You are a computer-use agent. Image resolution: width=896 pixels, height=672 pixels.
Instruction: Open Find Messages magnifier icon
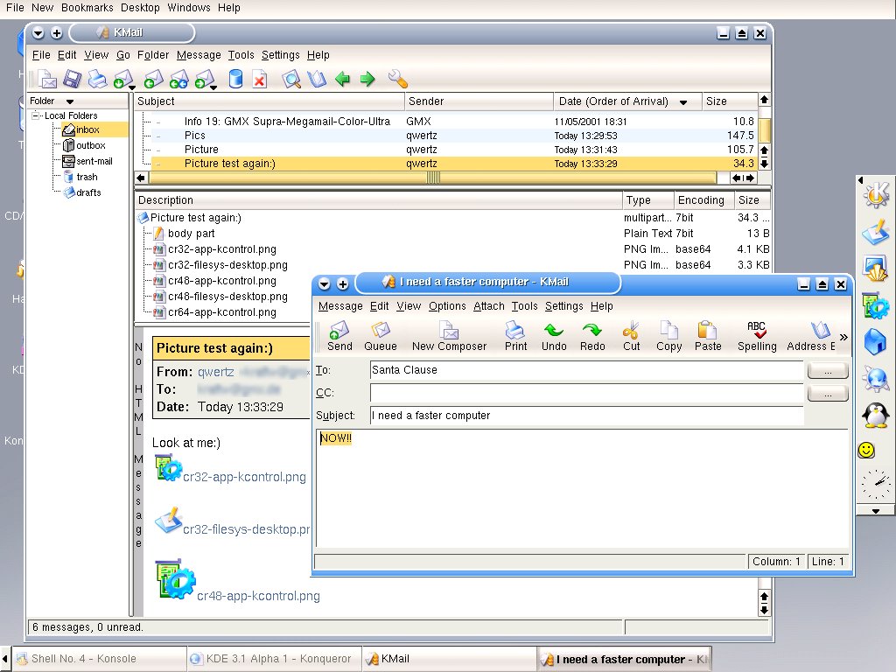(x=291, y=79)
